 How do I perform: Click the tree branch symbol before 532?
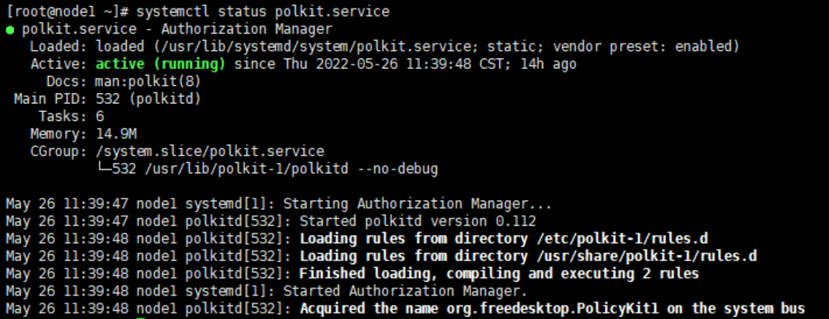tap(104, 169)
